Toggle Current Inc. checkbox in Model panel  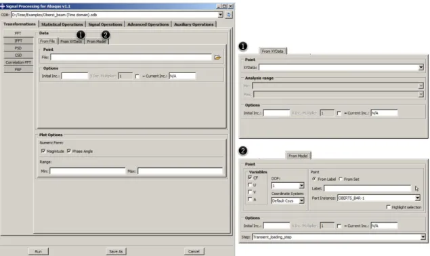tap(339, 226)
